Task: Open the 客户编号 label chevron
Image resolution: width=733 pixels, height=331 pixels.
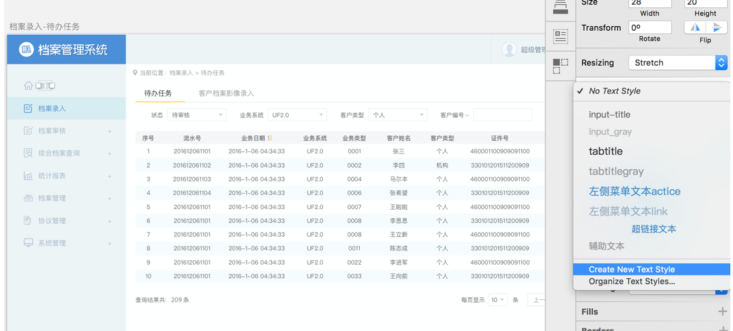Action: pos(466,115)
